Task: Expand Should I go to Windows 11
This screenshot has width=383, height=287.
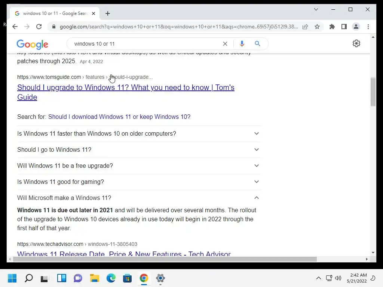Action: (x=138, y=149)
